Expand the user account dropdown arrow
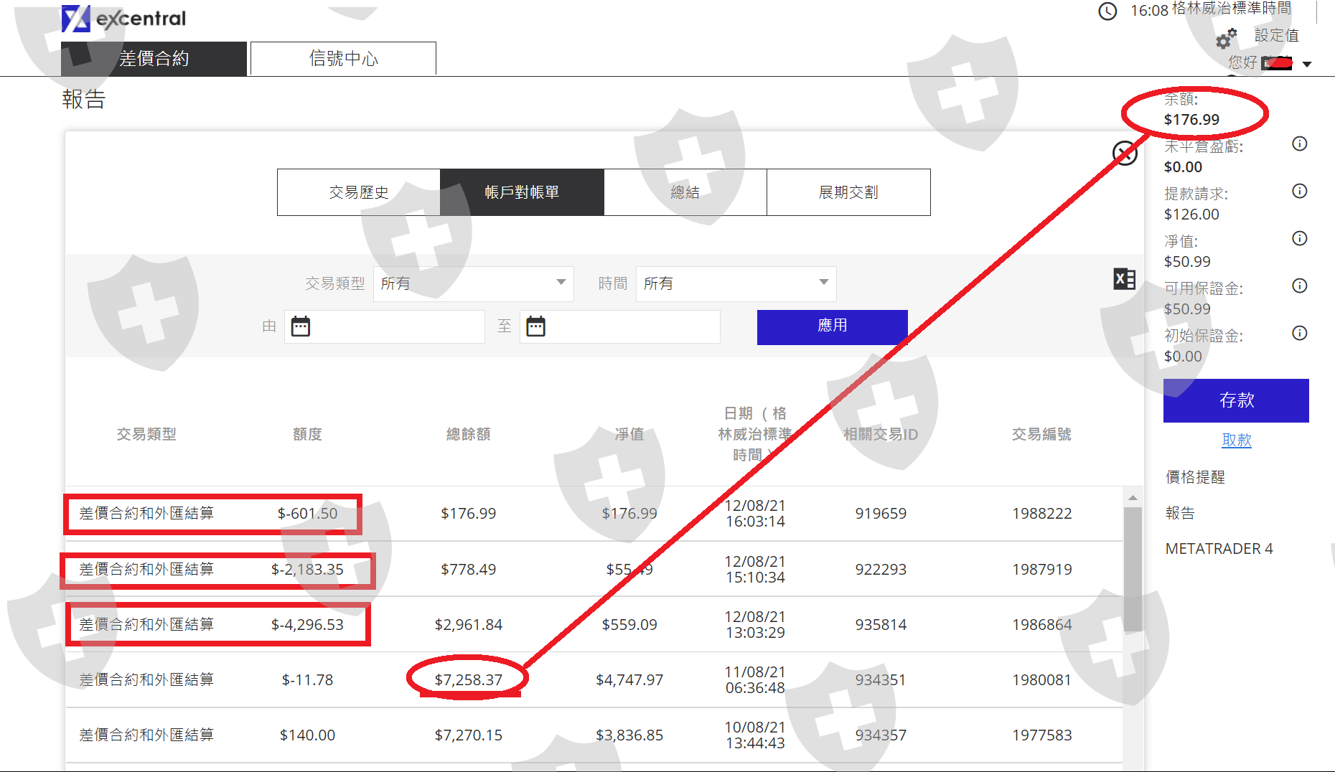Viewport: 1335px width, 772px height. (x=1307, y=64)
